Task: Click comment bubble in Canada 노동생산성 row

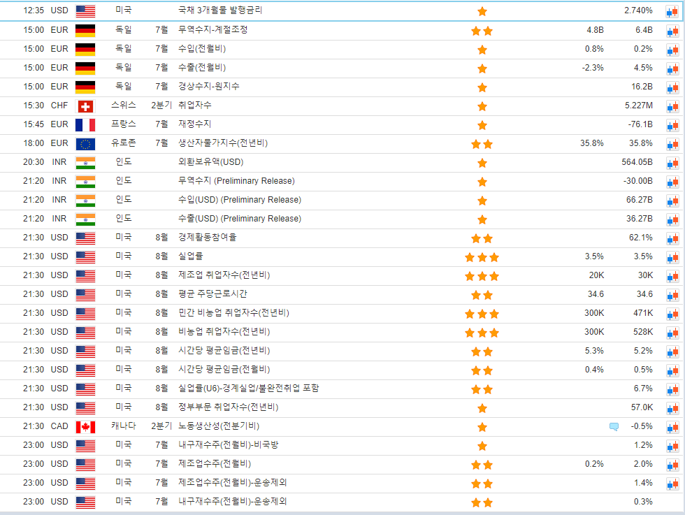Action: coord(614,426)
